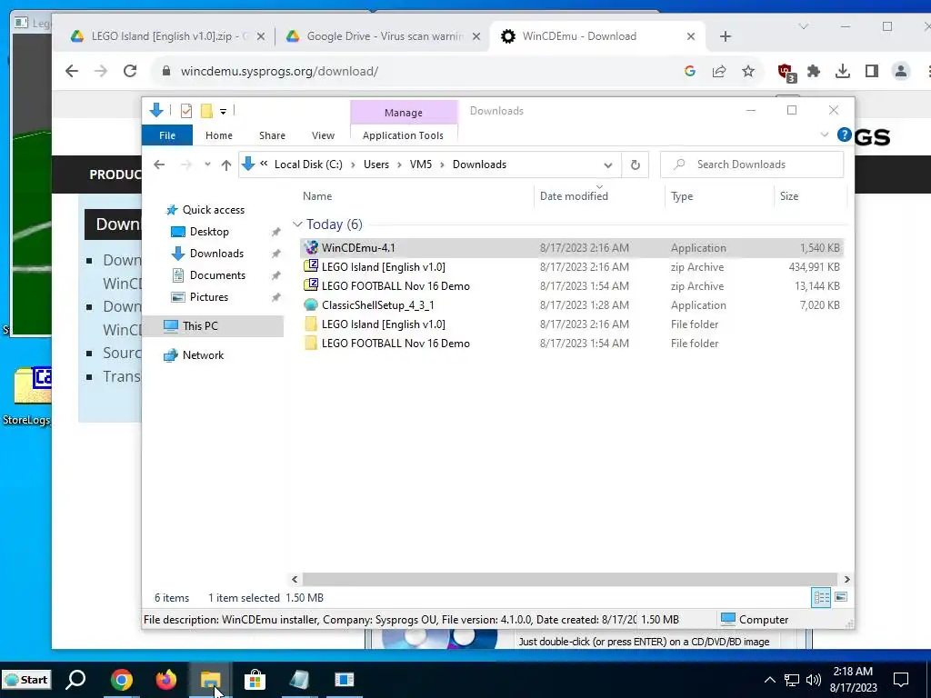This screenshot has height=698, width=931.
Task: Select This PC in navigation pane
Action: click(200, 326)
